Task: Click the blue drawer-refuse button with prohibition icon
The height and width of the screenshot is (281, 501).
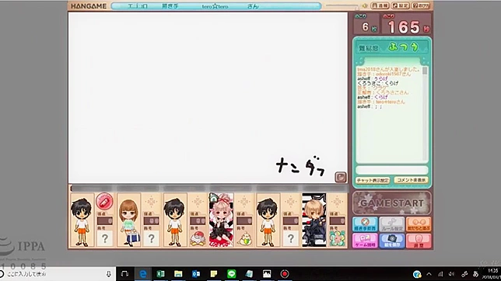Action: (x=365, y=224)
